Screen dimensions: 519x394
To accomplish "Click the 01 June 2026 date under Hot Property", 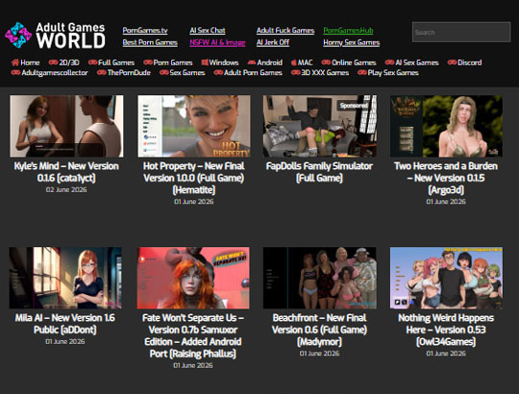I will 194,202.
